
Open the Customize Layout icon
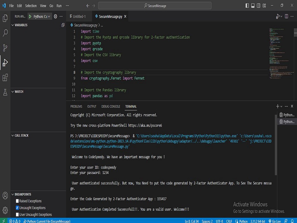click(x=264, y=6)
